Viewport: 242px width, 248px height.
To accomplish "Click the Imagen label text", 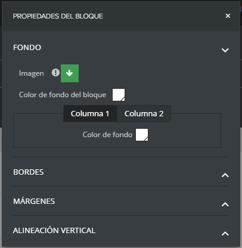I will tap(32, 73).
